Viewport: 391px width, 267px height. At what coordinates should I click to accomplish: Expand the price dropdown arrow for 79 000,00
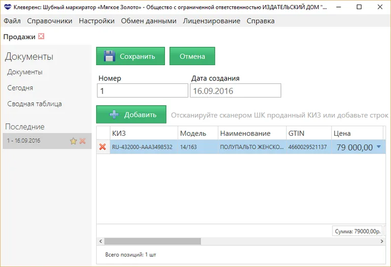pyautogui.click(x=379, y=147)
